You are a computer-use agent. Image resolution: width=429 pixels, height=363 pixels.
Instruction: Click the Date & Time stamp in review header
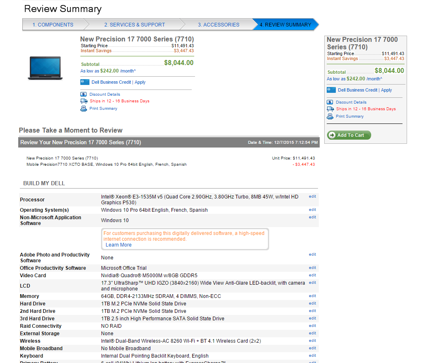pyautogui.click(x=283, y=143)
